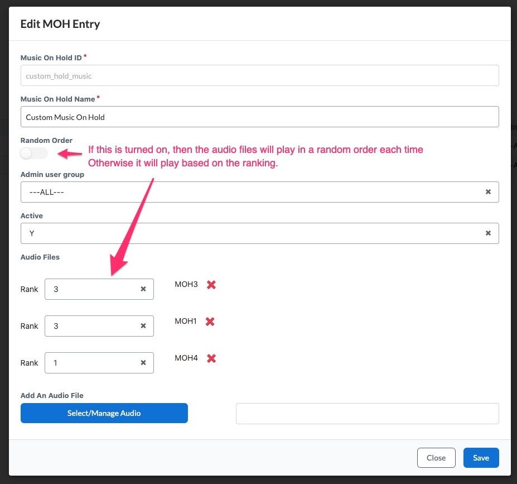
Task: Clear the Admin user group selection
Action: point(489,191)
